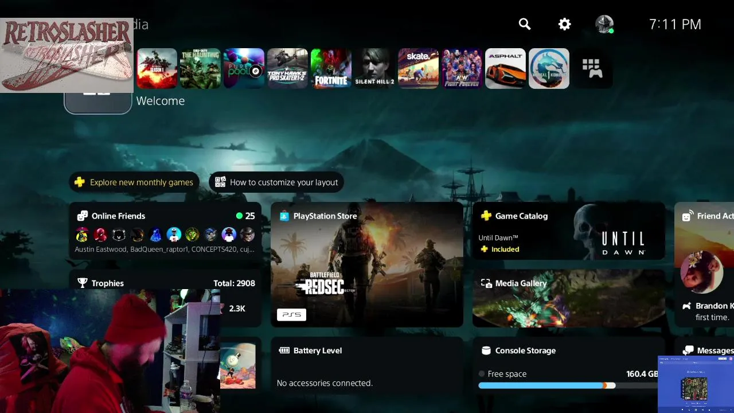Click Explore new monthly games

[x=134, y=182]
